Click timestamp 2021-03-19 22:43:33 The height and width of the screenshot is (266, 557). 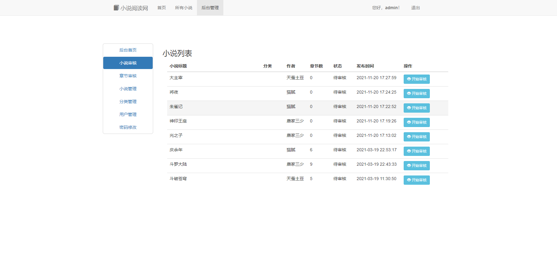pos(377,164)
